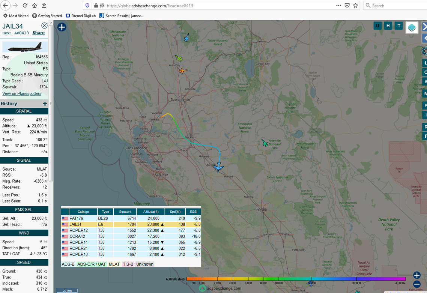
Task: Open page actions three-dot menu
Action: pyautogui.click(x=338, y=6)
